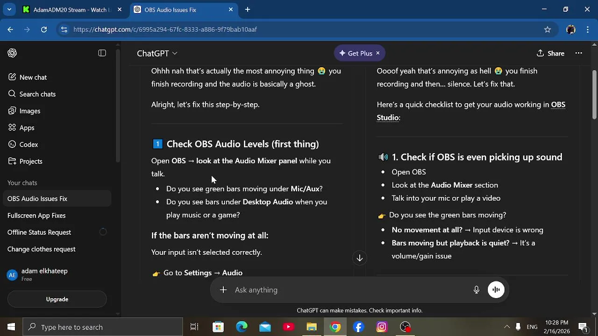This screenshot has height=336, width=598.
Task: Open Instagram from the taskbar
Action: (382, 327)
